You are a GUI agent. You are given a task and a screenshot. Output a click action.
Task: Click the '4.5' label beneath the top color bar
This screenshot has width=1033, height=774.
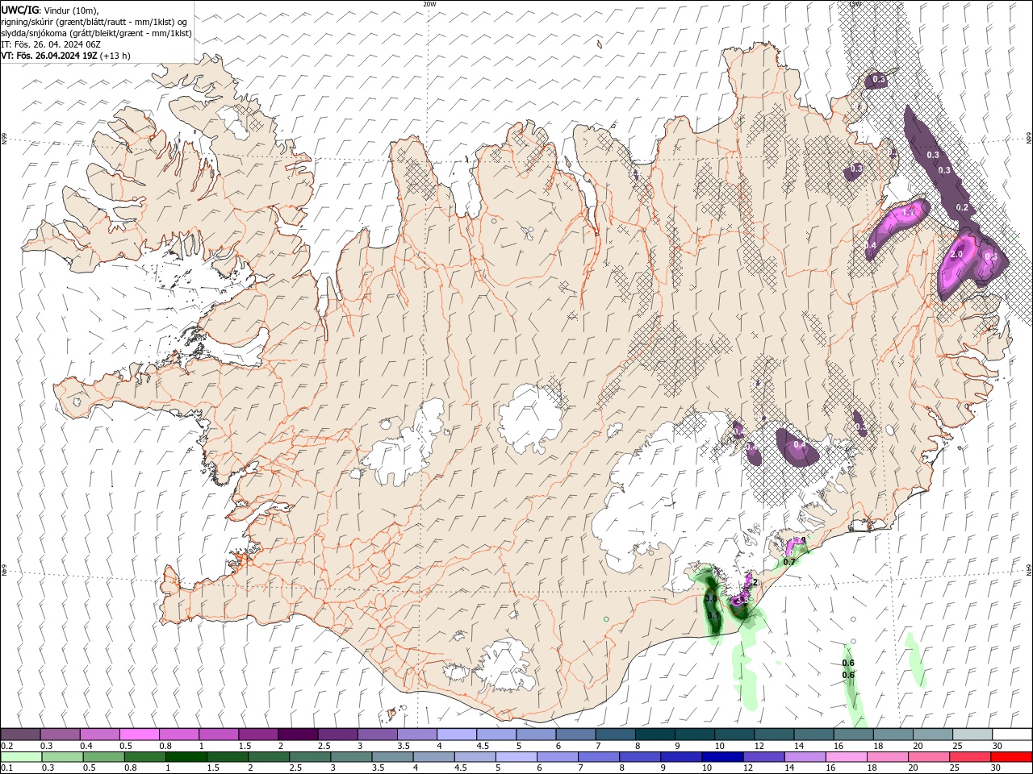click(483, 746)
